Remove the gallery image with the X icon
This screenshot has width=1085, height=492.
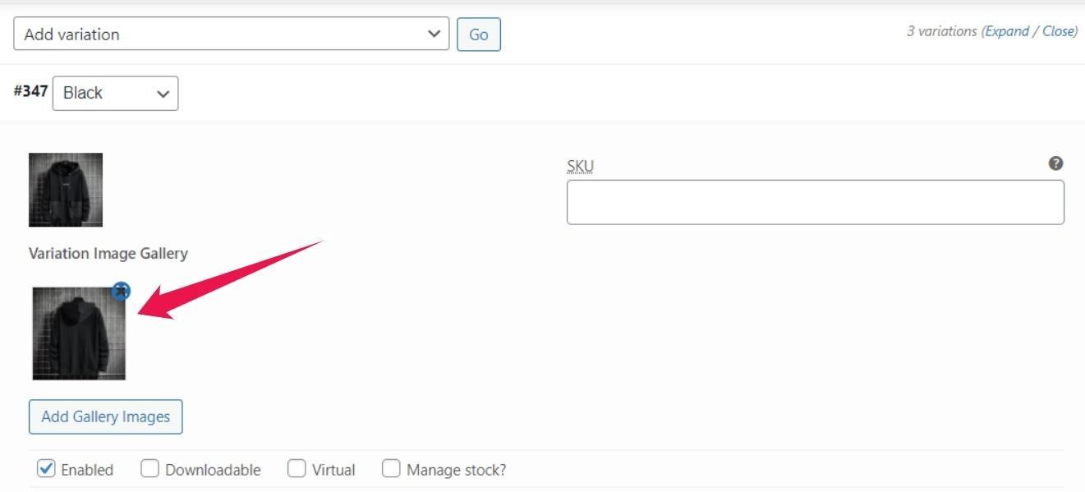tap(121, 290)
